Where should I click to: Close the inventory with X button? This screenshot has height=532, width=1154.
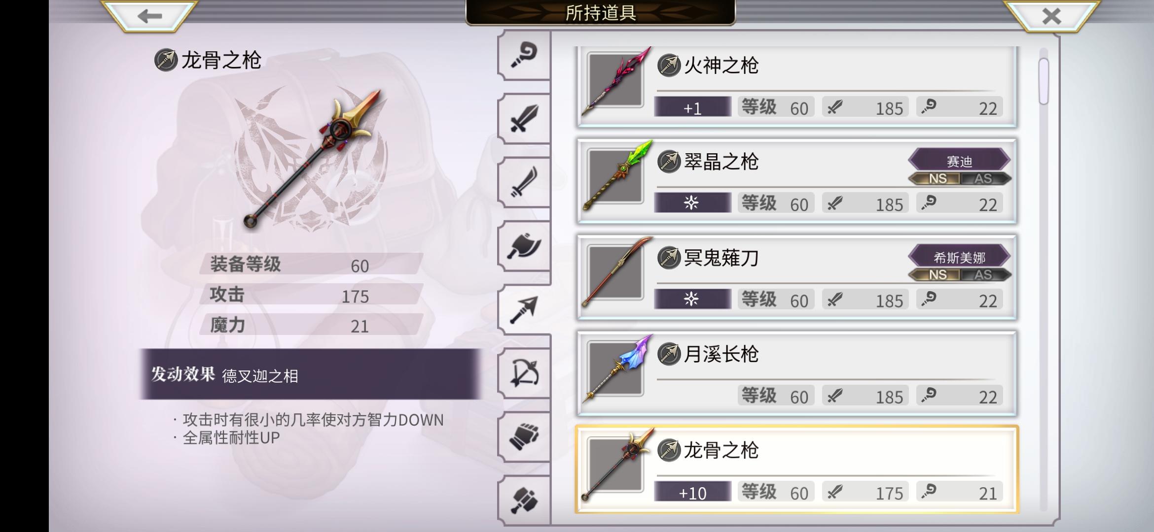pyautogui.click(x=1051, y=16)
